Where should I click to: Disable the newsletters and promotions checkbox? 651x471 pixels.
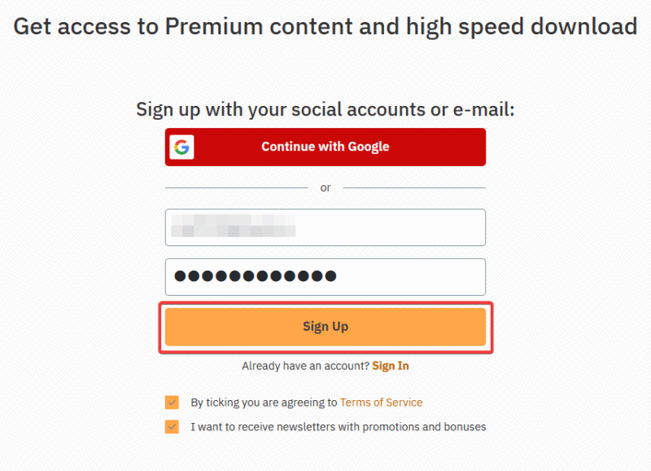(x=172, y=427)
